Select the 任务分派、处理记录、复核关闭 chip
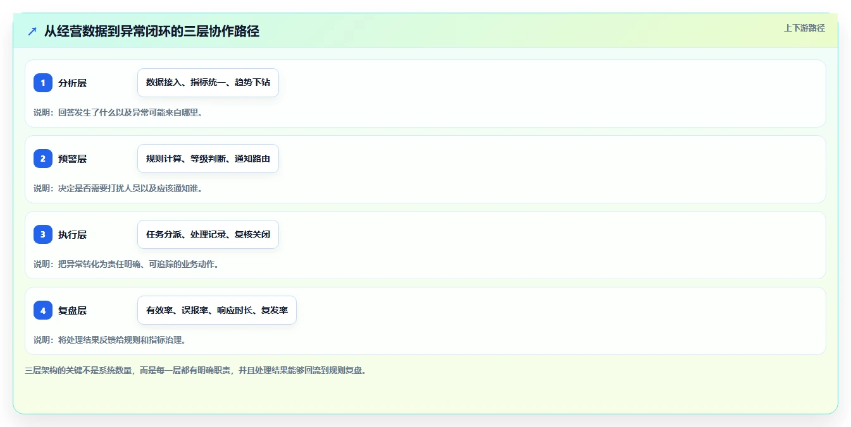This screenshot has width=851, height=427. pos(208,234)
